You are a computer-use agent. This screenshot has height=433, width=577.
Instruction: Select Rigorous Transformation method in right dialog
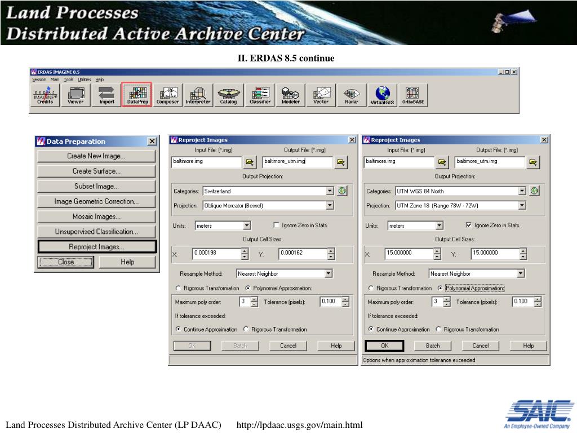[x=371, y=288]
